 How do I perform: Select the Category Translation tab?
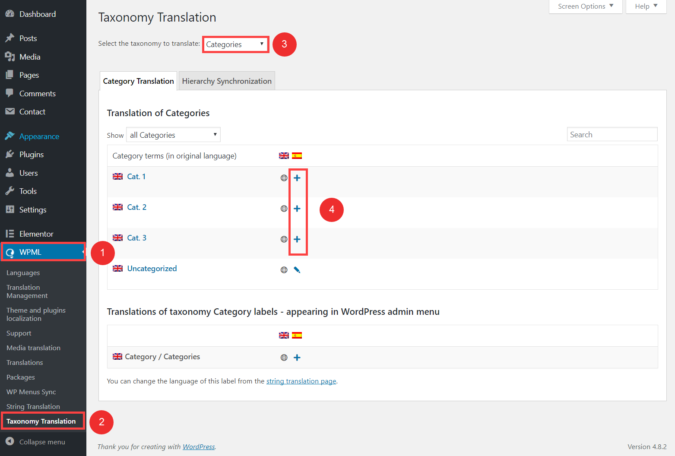138,81
